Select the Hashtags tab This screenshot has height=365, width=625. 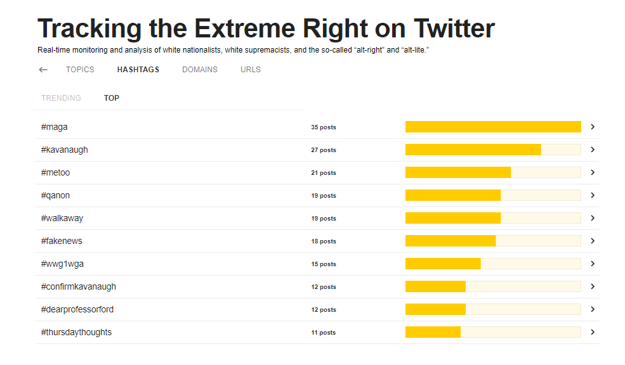pyautogui.click(x=138, y=70)
